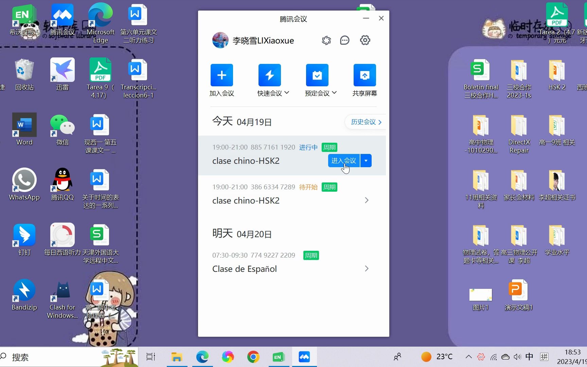The height and width of the screenshot is (367, 587).
Task: Select the 演示文稿1 presentation file
Action: click(519, 295)
